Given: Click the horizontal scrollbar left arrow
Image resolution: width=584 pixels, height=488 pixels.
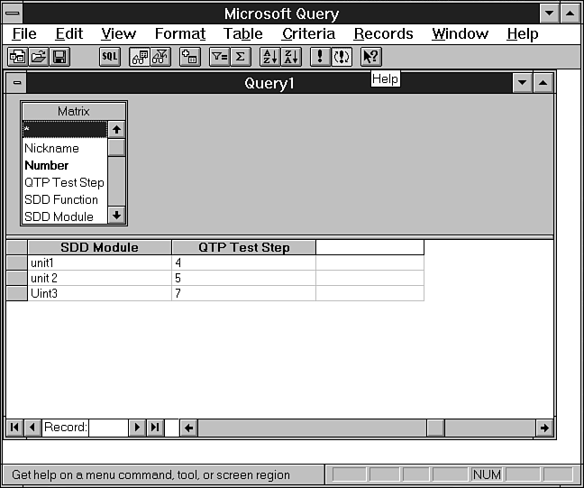Looking at the screenshot, I should point(189,428).
